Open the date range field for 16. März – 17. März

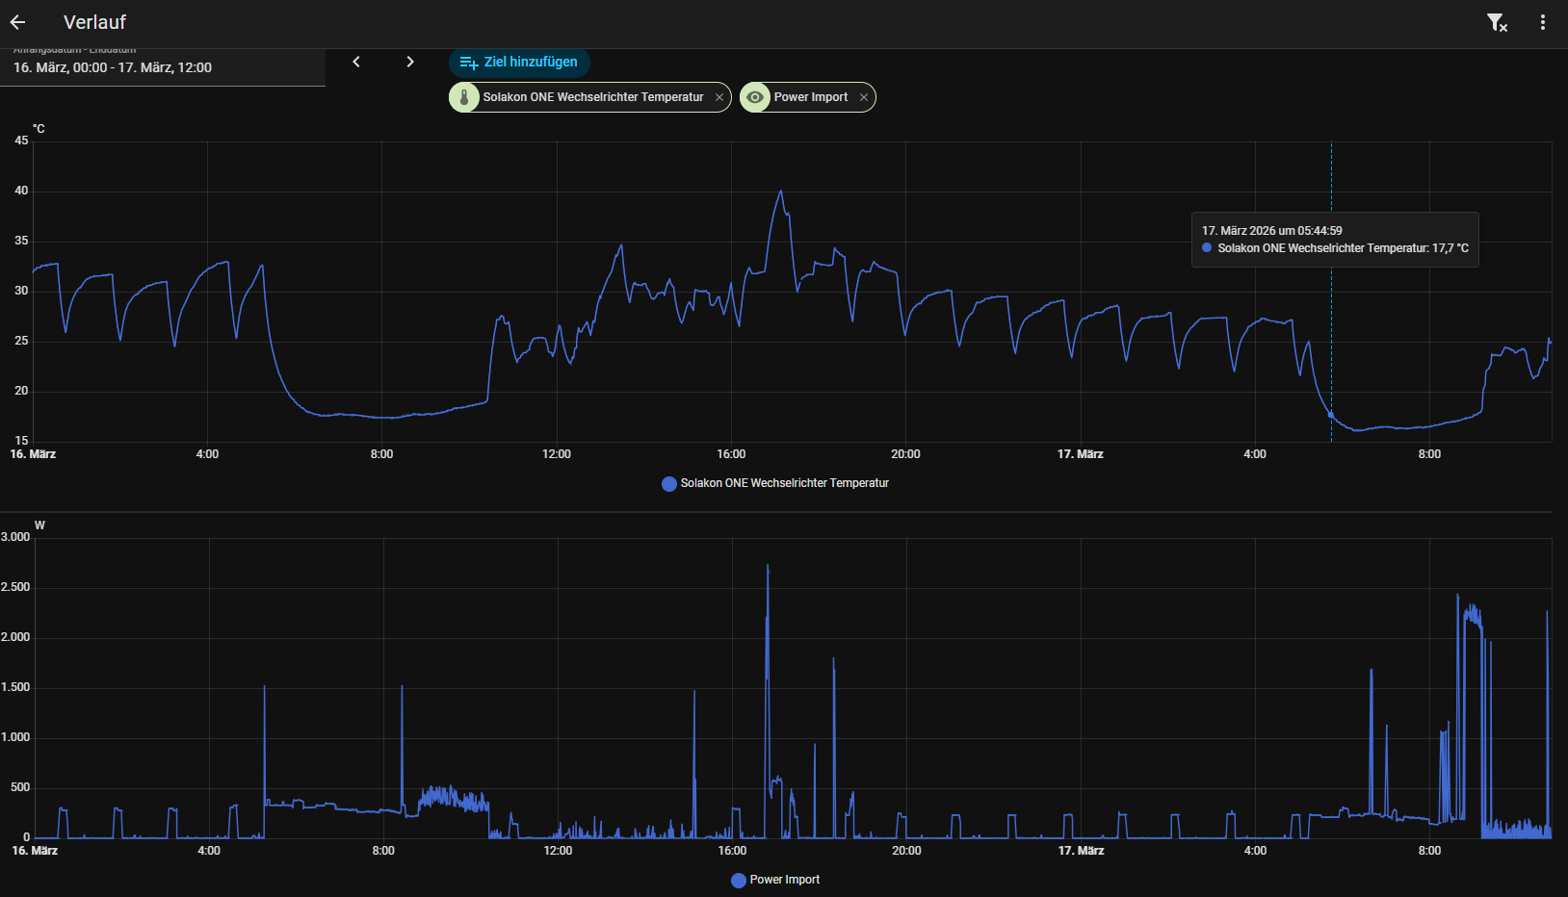(x=163, y=67)
